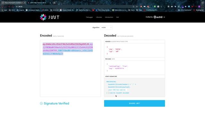This screenshot has height=115, width=205.
Task: Open the Debugger nav item
Action: pos(89,17)
